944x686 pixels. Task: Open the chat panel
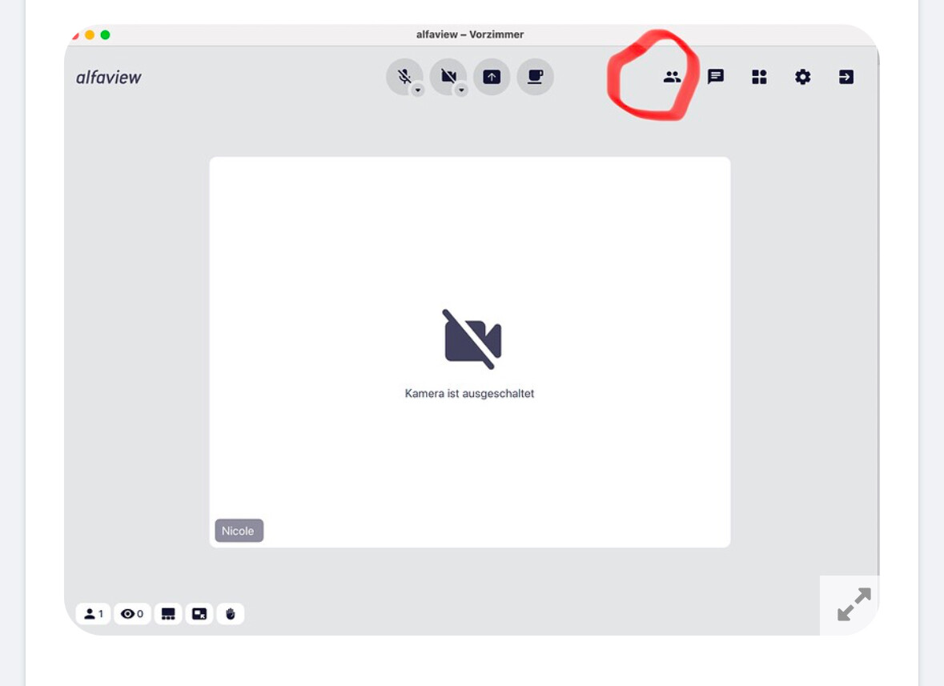716,77
